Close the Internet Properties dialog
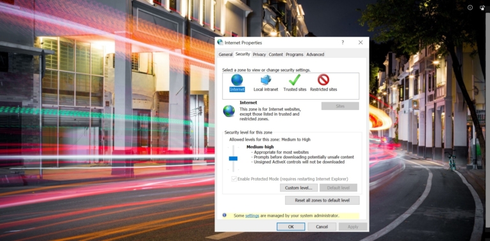Screen dimensions: 490x241 360,43
